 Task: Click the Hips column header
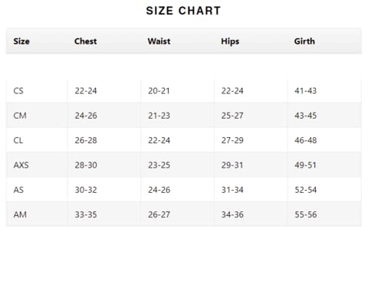[230, 41]
